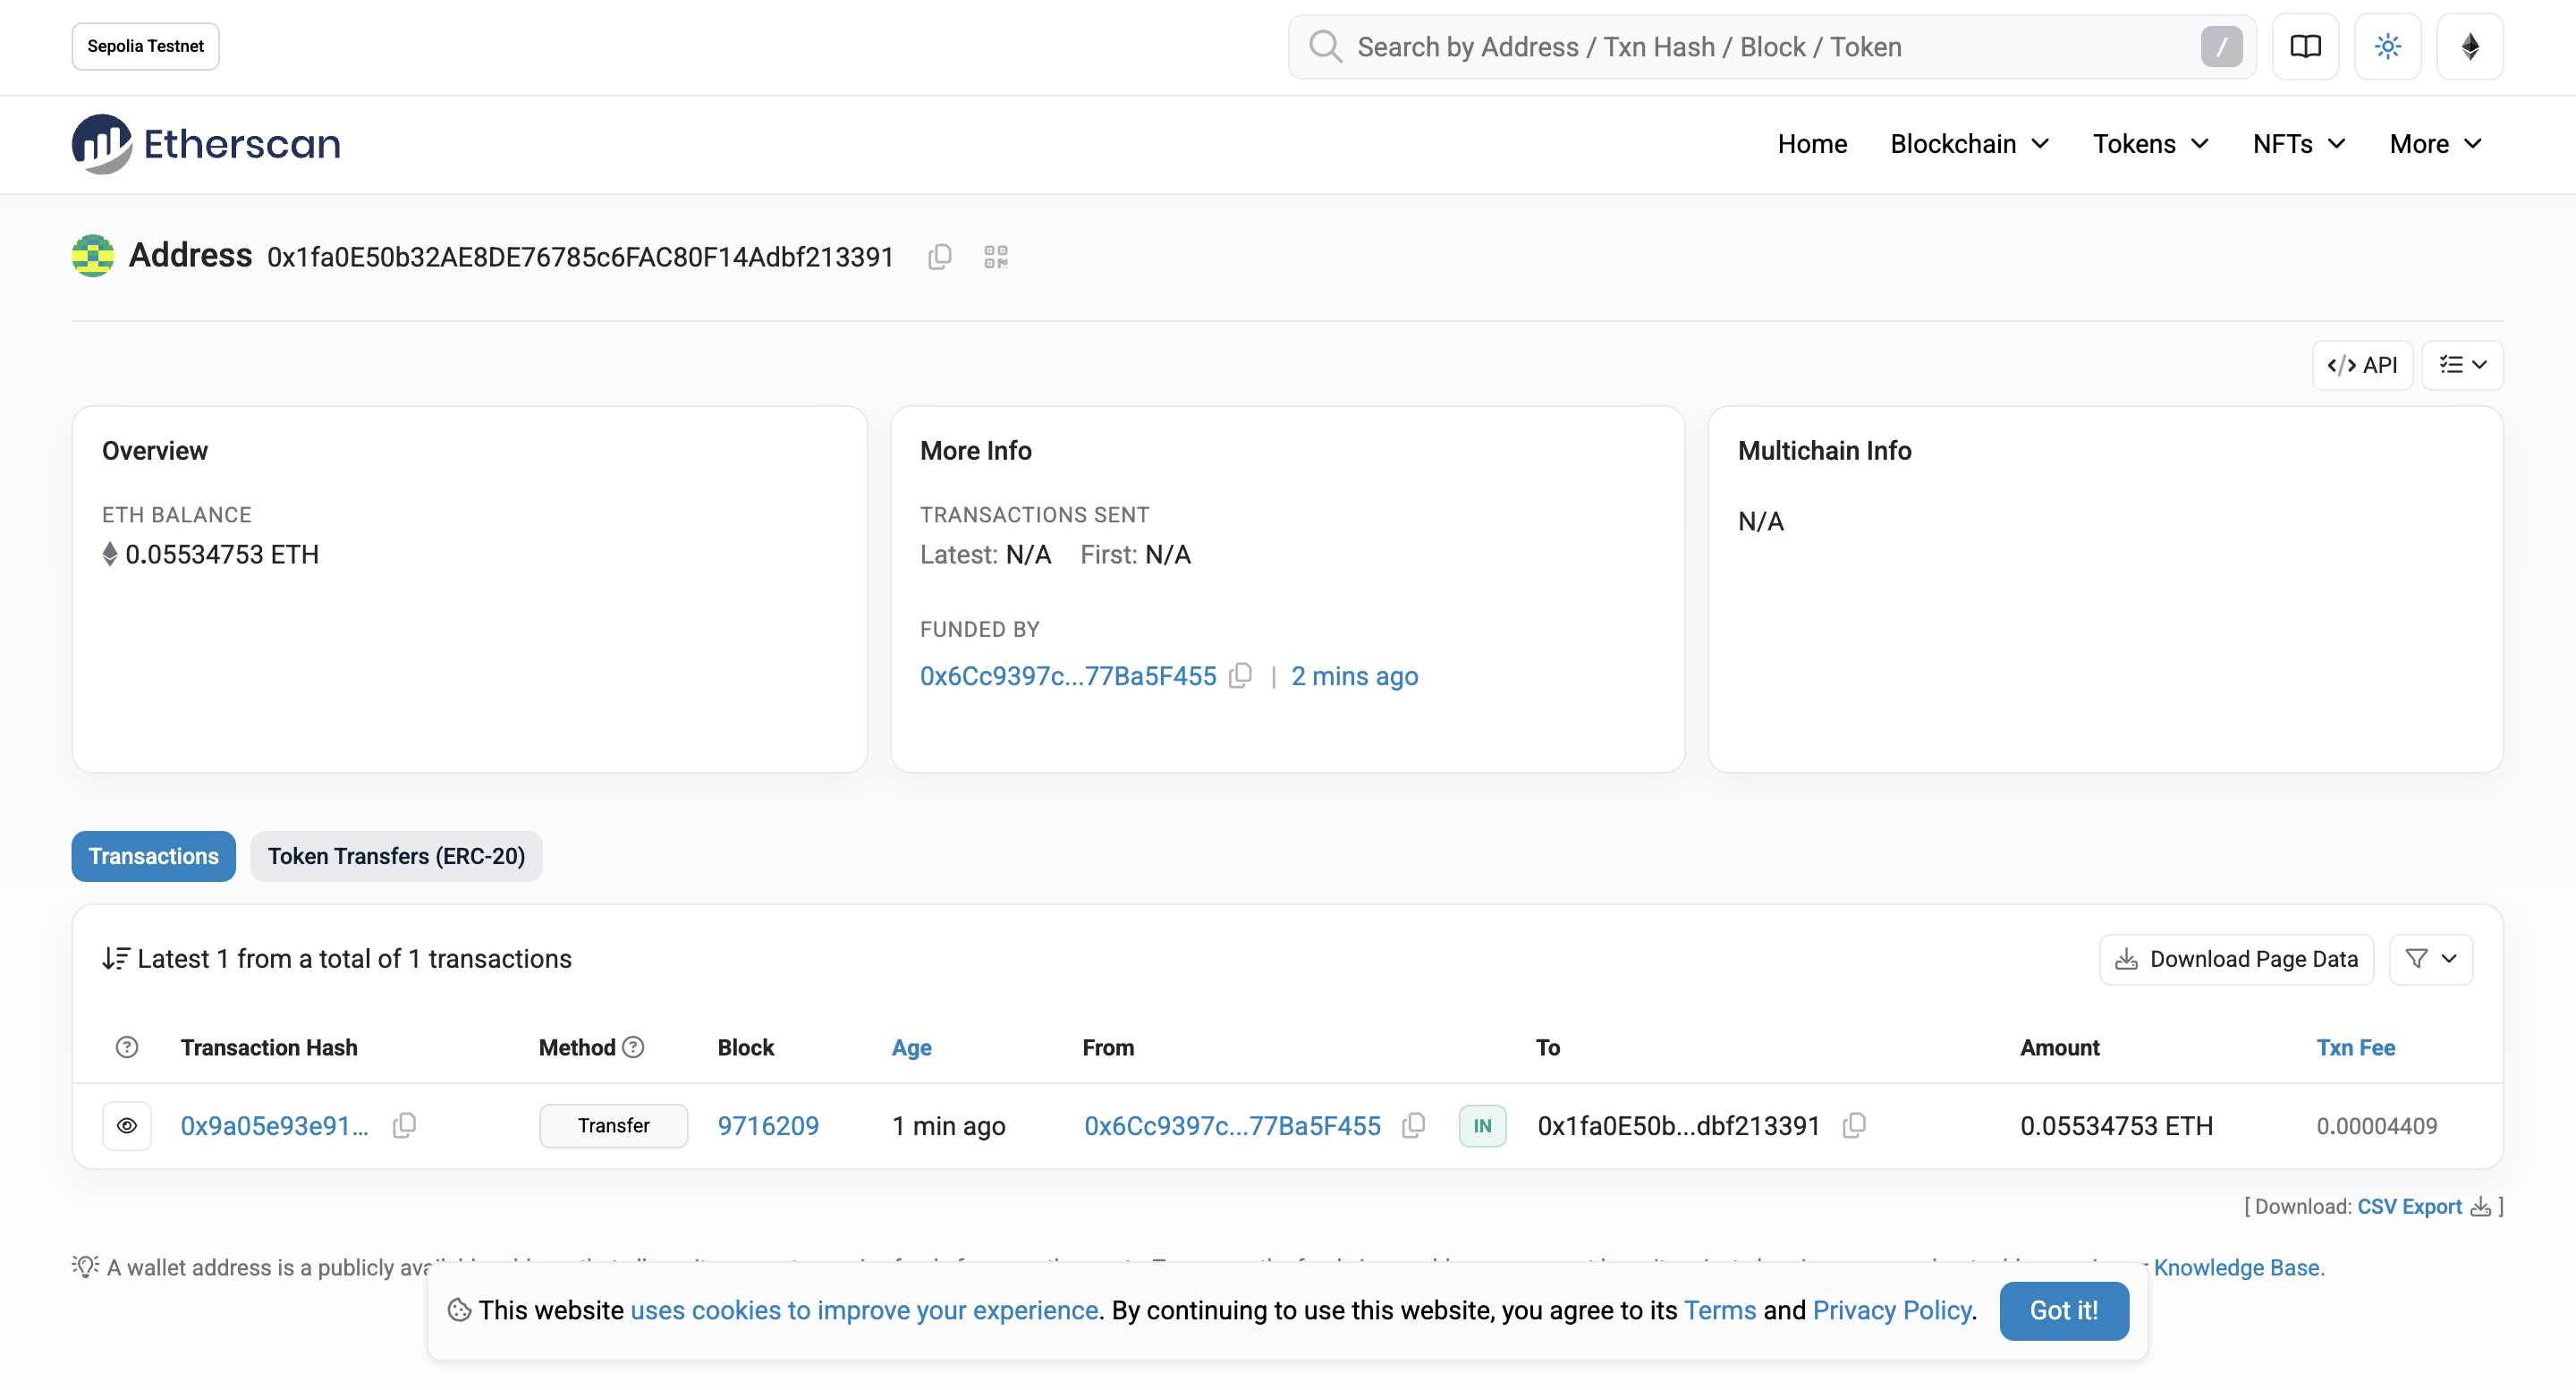Click the Ethereum network icon in the top bar
This screenshot has height=1390, width=2576.
[x=2469, y=47]
